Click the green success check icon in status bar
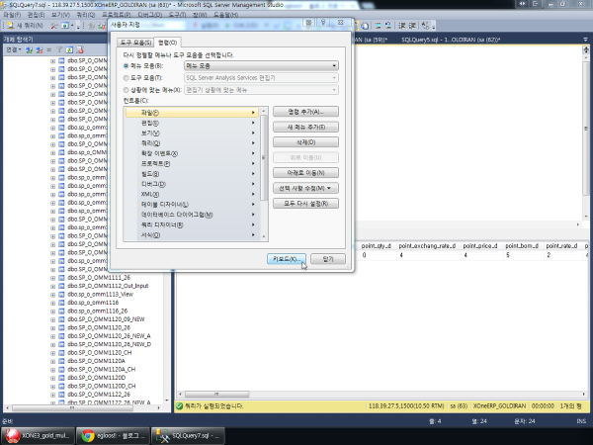 (179, 406)
